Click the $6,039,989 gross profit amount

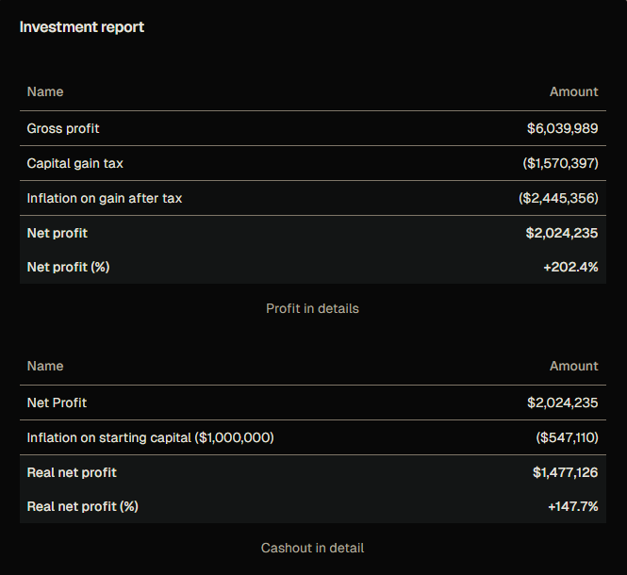562,128
